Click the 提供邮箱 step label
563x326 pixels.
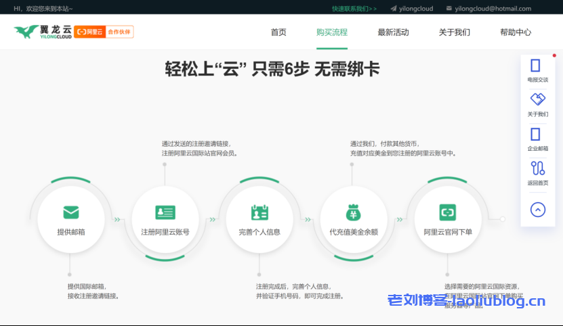pyautogui.click(x=71, y=232)
